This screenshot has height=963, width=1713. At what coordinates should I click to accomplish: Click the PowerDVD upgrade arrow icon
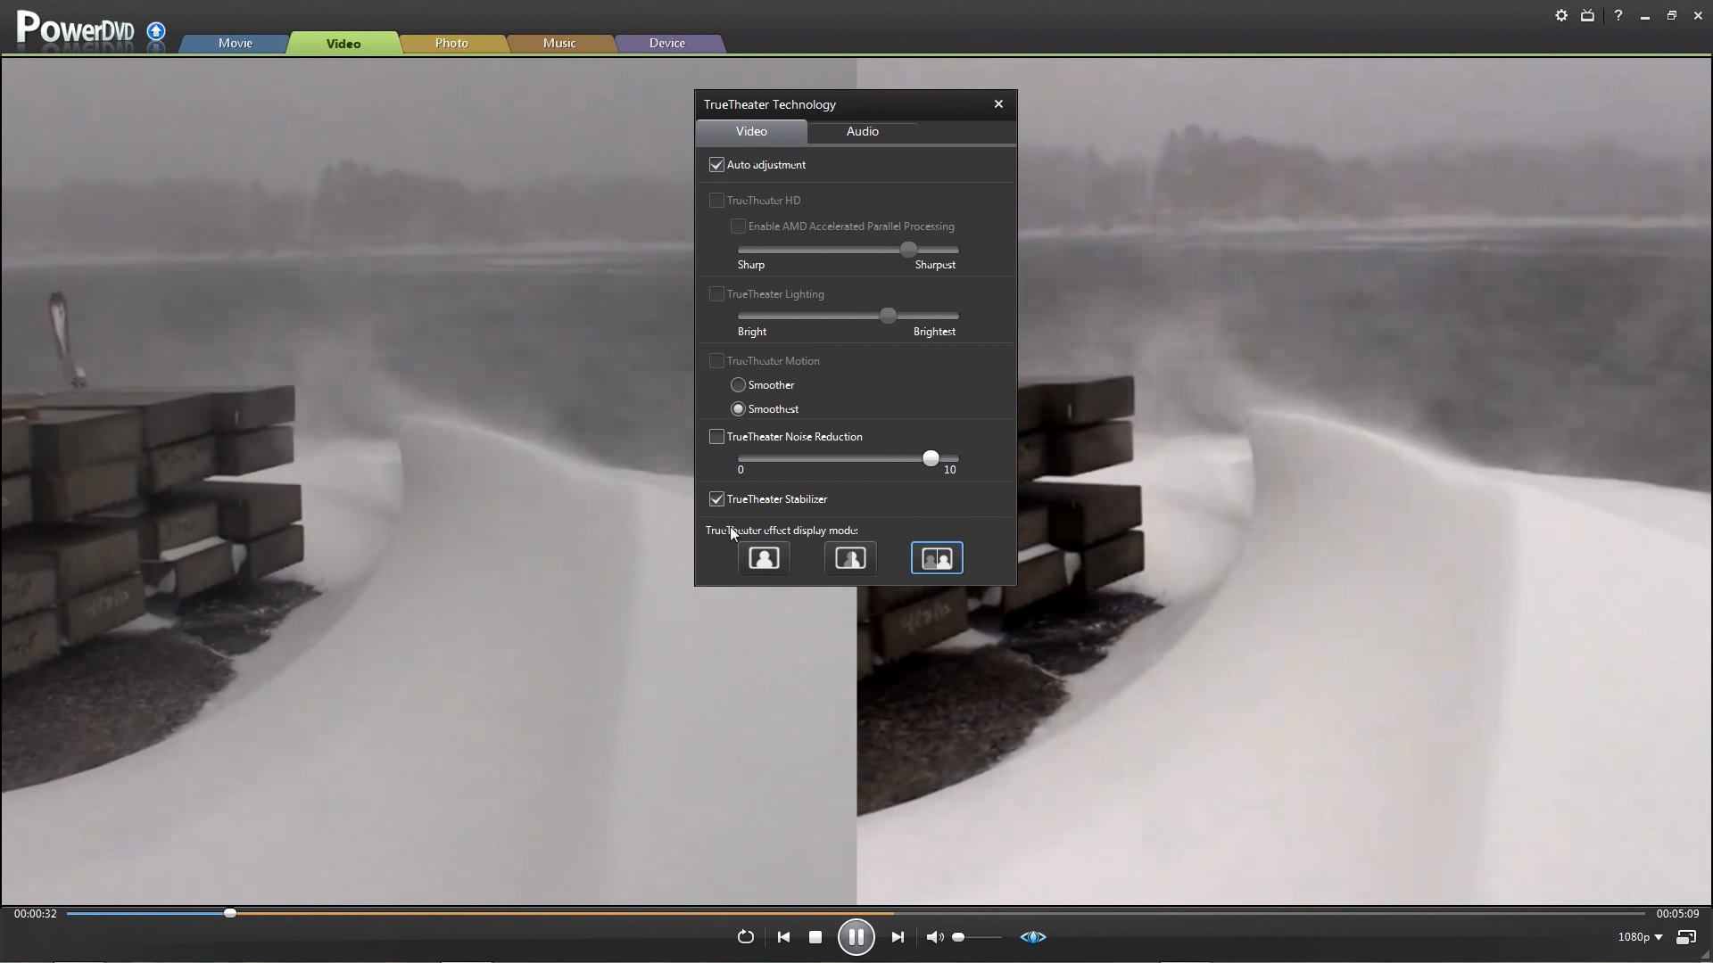[x=156, y=32]
